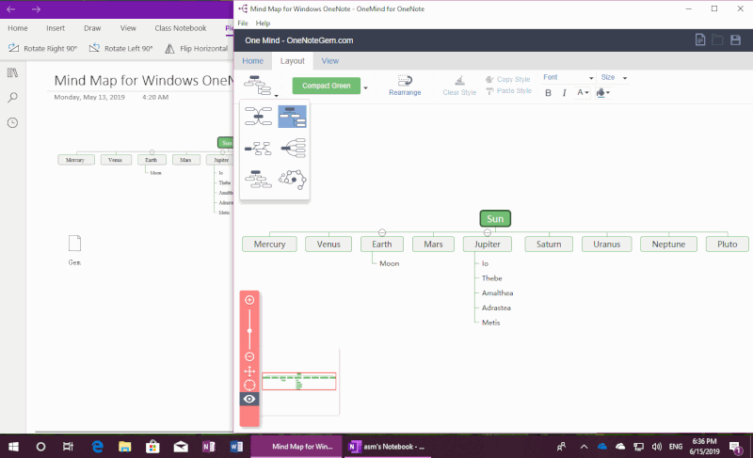
Task: Toggle bold formatting in OneMind
Action: (x=548, y=93)
